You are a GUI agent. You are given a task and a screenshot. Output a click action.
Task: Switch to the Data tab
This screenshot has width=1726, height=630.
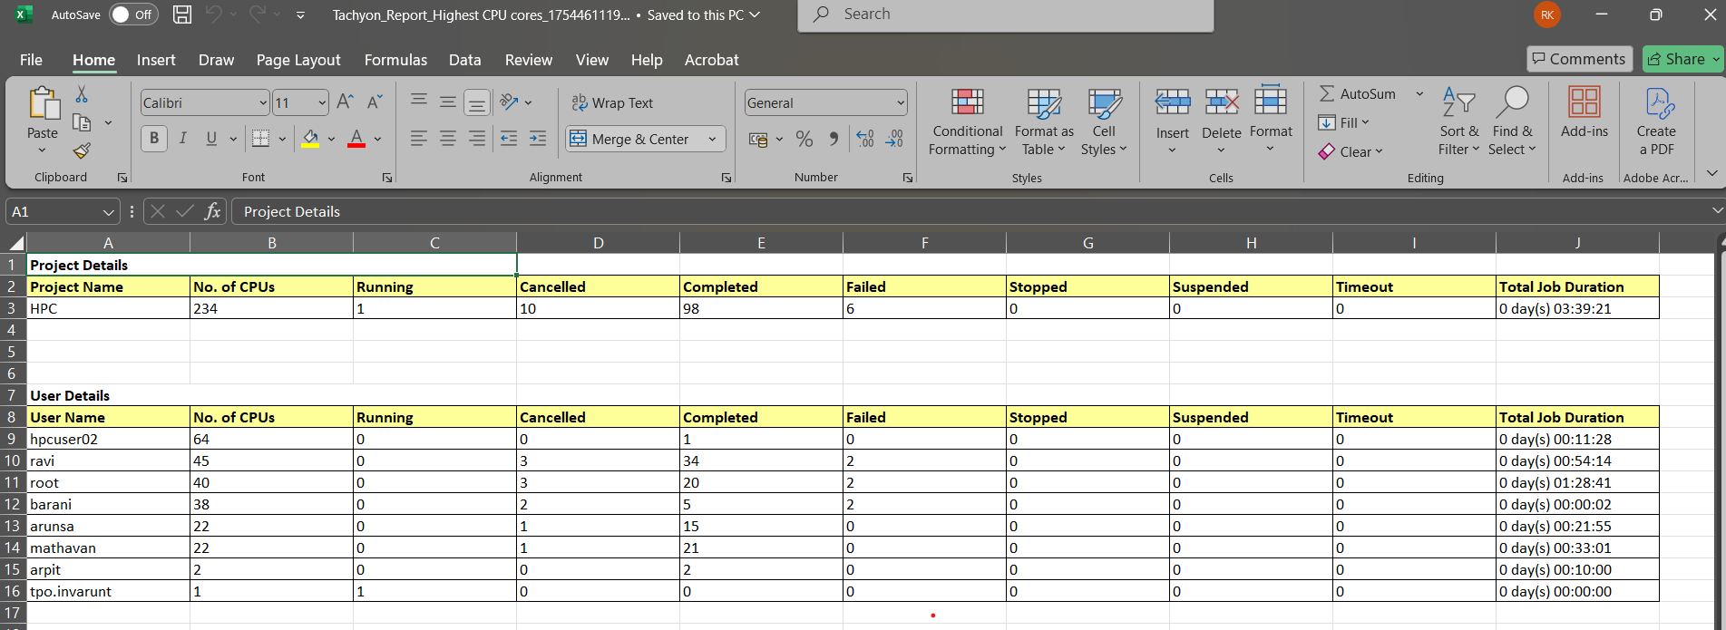[x=464, y=60]
